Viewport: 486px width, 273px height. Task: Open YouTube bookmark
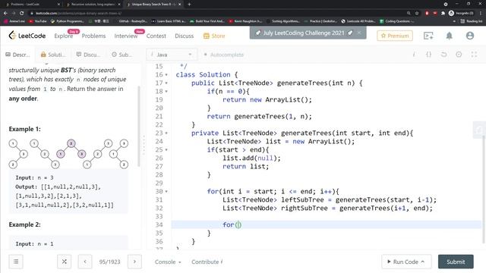point(37,21)
